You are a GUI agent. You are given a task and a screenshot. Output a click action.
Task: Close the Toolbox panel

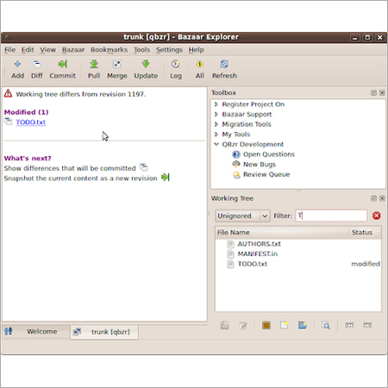click(382, 92)
